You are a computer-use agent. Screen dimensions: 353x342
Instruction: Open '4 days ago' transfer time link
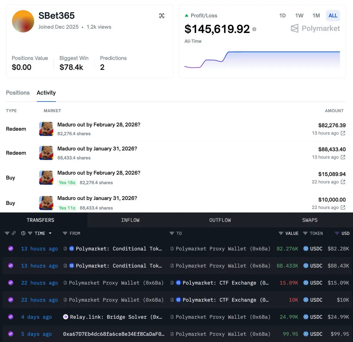point(36,317)
